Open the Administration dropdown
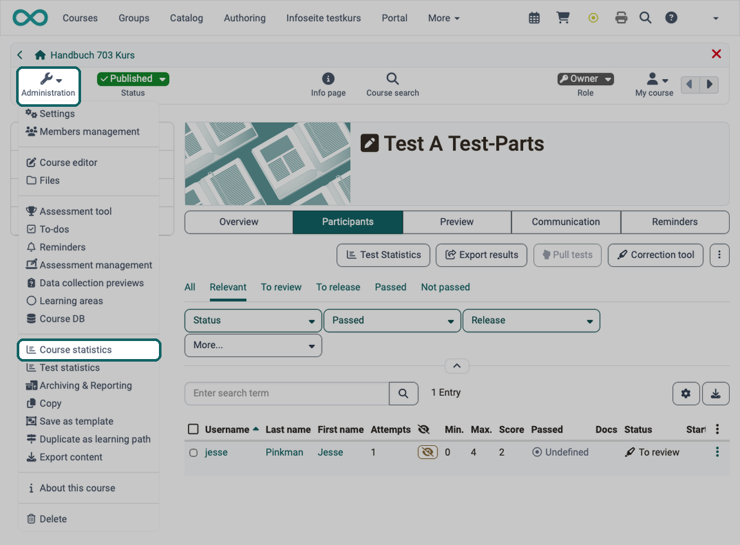740x545 pixels. tap(48, 86)
